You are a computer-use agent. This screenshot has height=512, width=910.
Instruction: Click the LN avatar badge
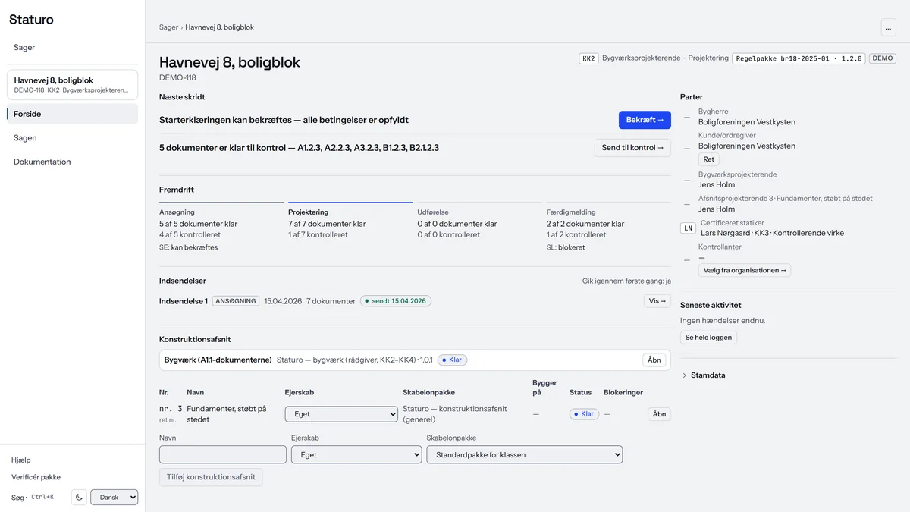point(688,228)
